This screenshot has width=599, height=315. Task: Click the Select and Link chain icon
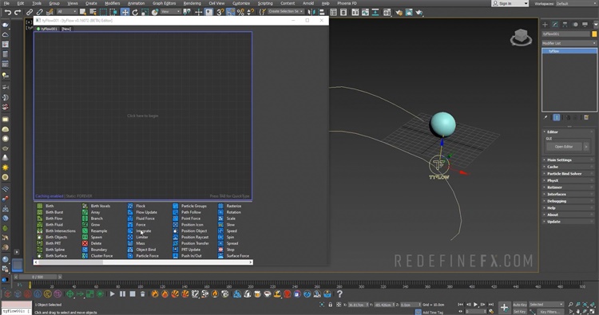30,12
